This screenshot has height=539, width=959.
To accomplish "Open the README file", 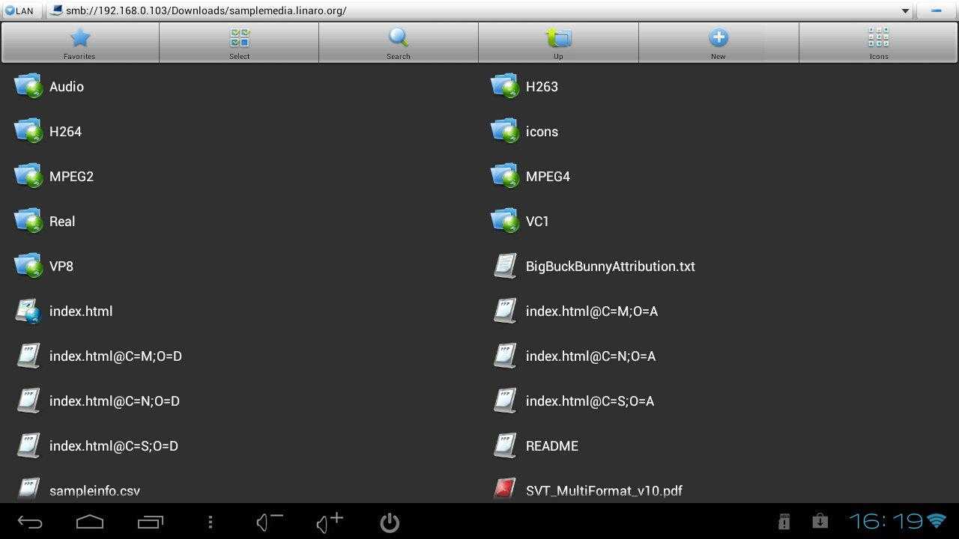I will pyautogui.click(x=551, y=446).
